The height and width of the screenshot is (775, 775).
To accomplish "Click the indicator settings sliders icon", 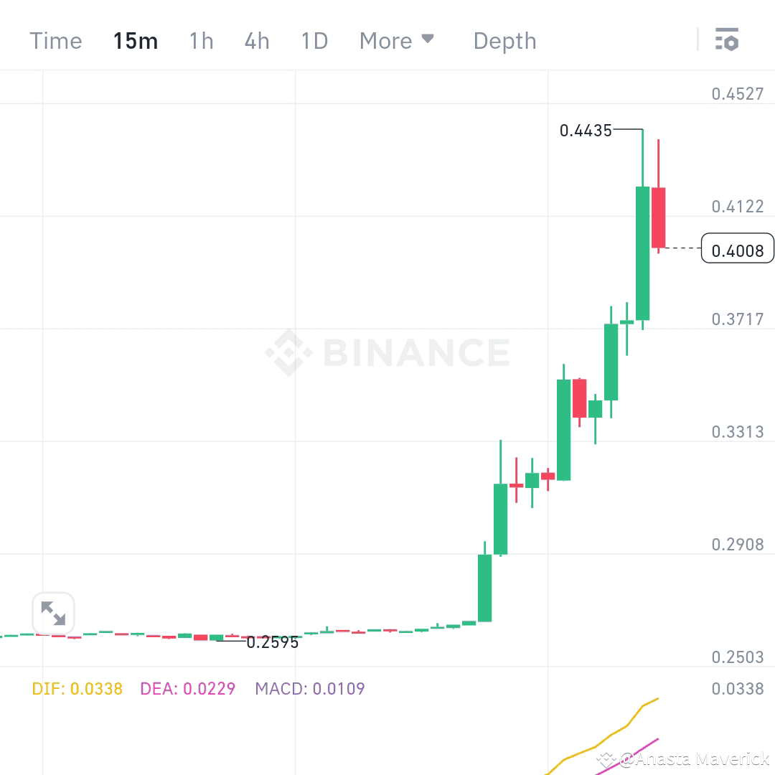I will click(x=728, y=40).
